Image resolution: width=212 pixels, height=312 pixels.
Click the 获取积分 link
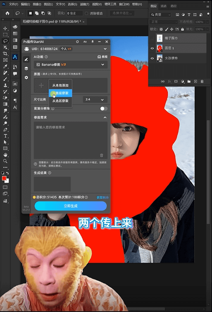coord(102,197)
